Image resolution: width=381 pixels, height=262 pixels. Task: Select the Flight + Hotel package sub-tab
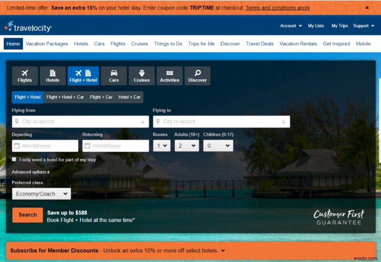[28, 97]
